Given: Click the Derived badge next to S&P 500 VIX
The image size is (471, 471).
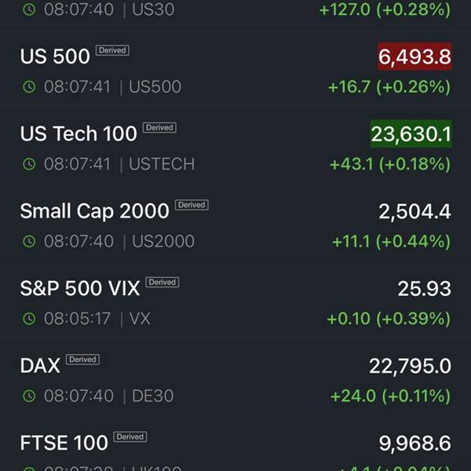Looking at the screenshot, I should [162, 282].
